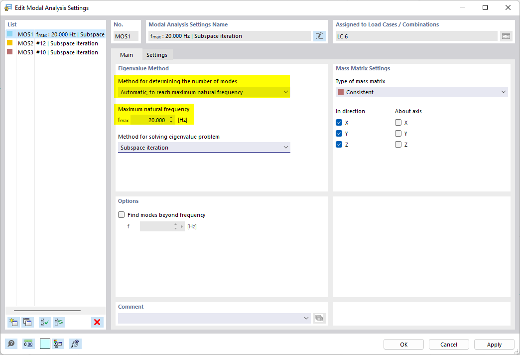The width and height of the screenshot is (520, 355).
Task: Click the yellow color square of MOS2
Action: (9, 43)
